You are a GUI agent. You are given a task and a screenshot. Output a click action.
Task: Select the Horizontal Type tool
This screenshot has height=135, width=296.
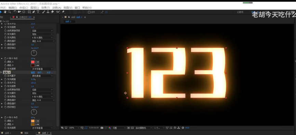[x=38, y=12]
